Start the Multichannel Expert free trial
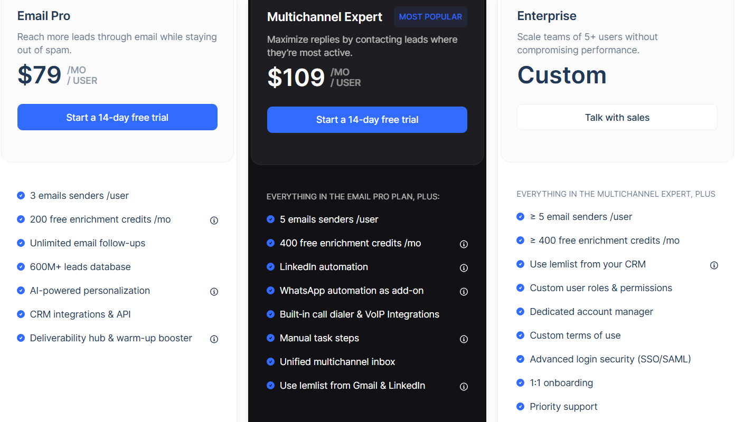Viewport: 735px width, 422px height. 366,119
